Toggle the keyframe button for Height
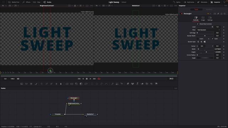The image size is (228, 128). pos(224,52)
